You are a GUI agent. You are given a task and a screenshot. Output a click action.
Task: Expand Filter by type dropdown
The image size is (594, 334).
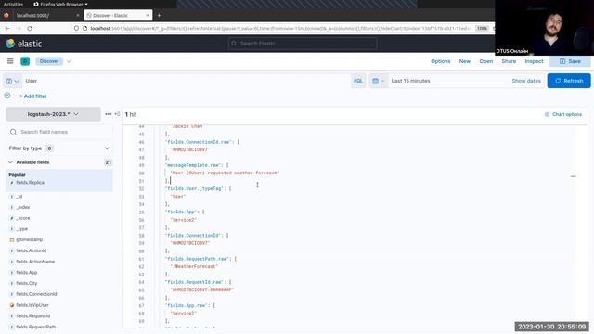59,148
